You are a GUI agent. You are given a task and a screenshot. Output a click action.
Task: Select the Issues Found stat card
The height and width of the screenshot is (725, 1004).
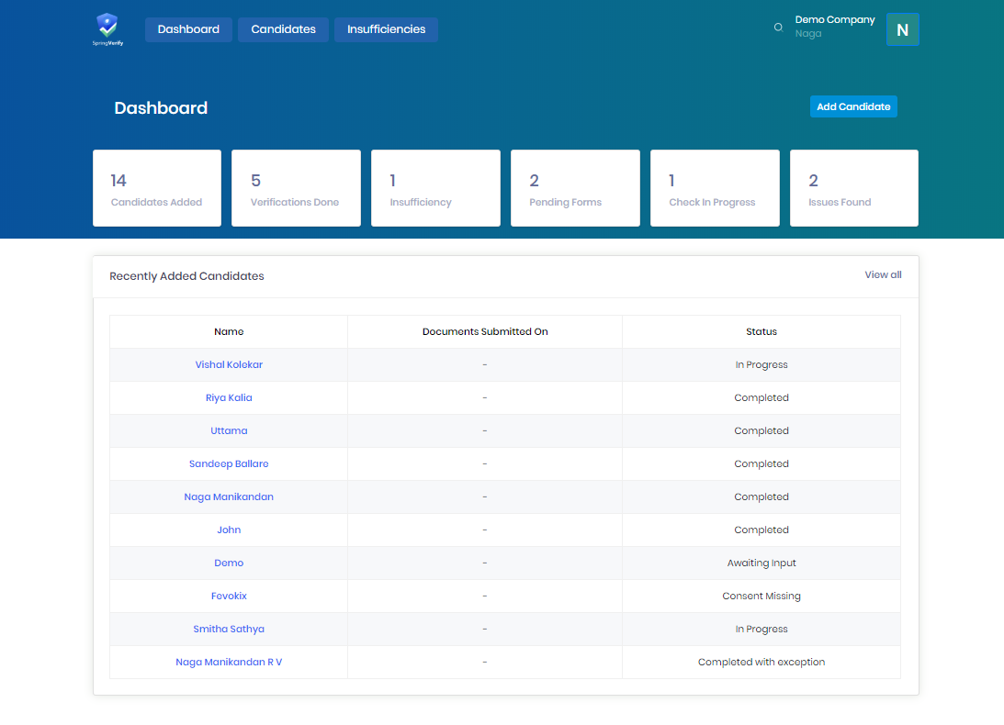click(x=853, y=188)
